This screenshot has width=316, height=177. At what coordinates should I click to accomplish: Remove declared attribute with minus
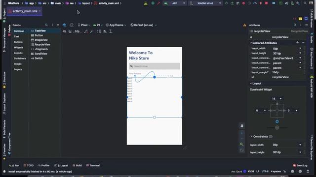click(303, 43)
